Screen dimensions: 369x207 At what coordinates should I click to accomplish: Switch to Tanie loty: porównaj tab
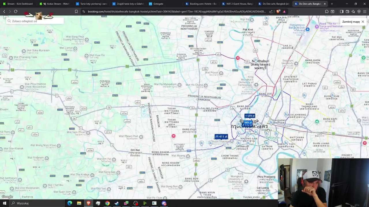[x=91, y=4]
